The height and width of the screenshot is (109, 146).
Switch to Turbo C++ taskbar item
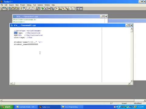[x=49, y=107]
